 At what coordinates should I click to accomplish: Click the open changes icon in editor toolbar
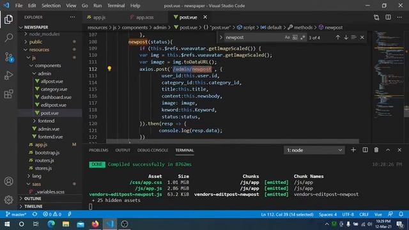(x=376, y=17)
